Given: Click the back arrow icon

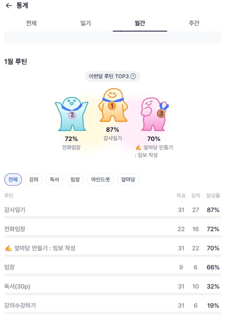Looking at the screenshot, I should coord(9,5).
